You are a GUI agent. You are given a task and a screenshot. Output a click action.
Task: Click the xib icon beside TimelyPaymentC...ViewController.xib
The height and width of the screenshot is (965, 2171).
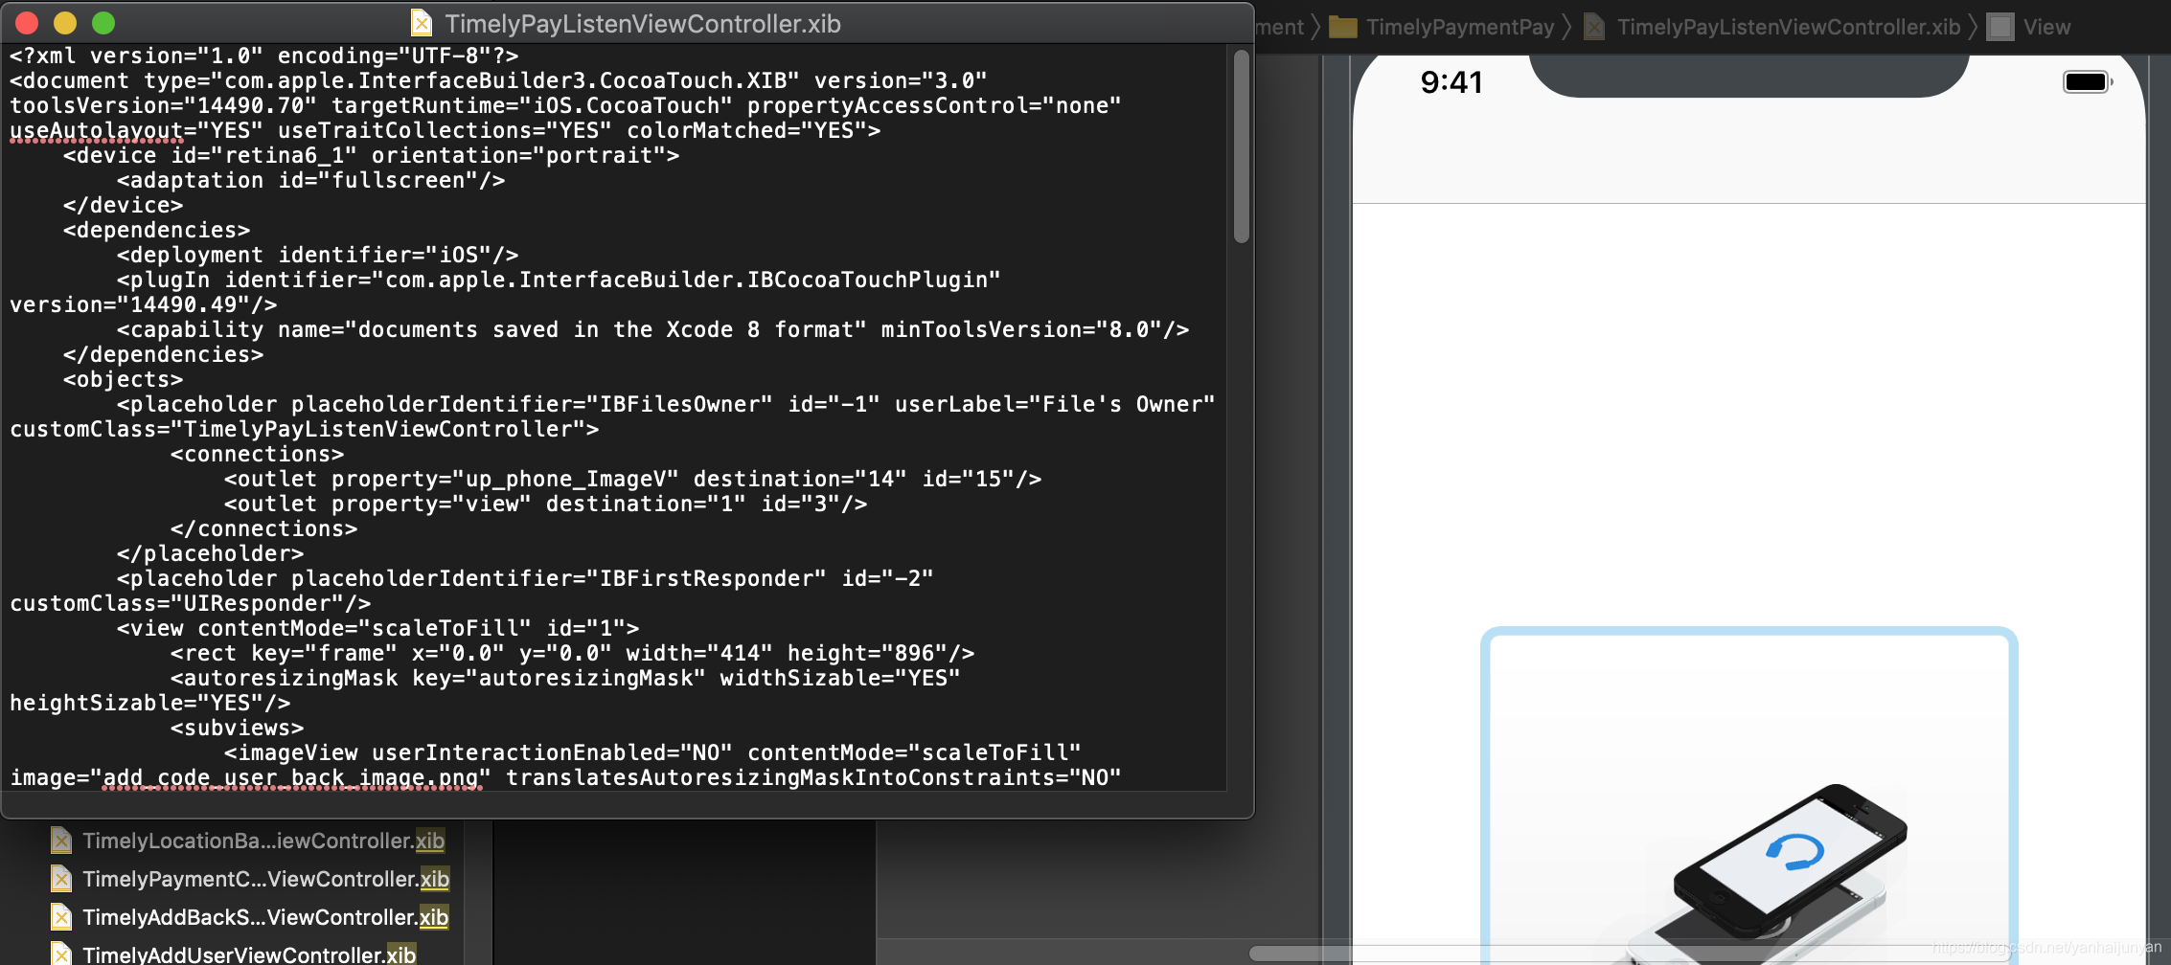61,879
